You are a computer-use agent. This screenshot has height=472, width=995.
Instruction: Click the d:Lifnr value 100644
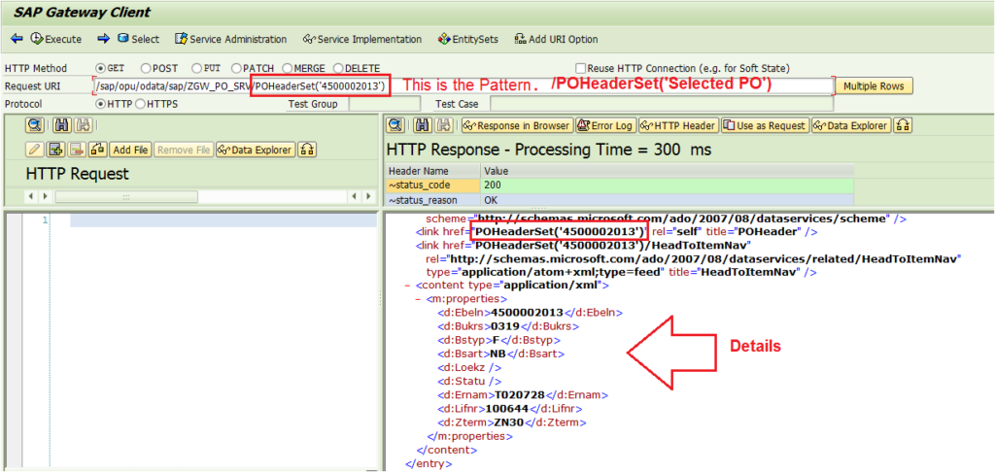coord(507,408)
